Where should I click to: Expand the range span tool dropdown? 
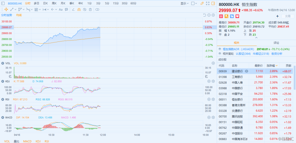pyautogui.click(x=48, y=9)
